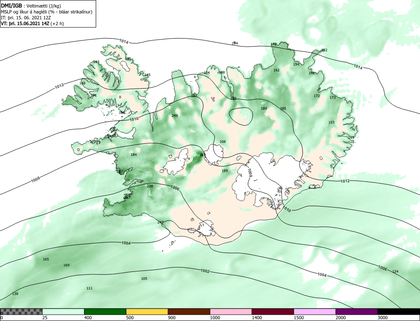Click the 198 value label

pos(222,72)
